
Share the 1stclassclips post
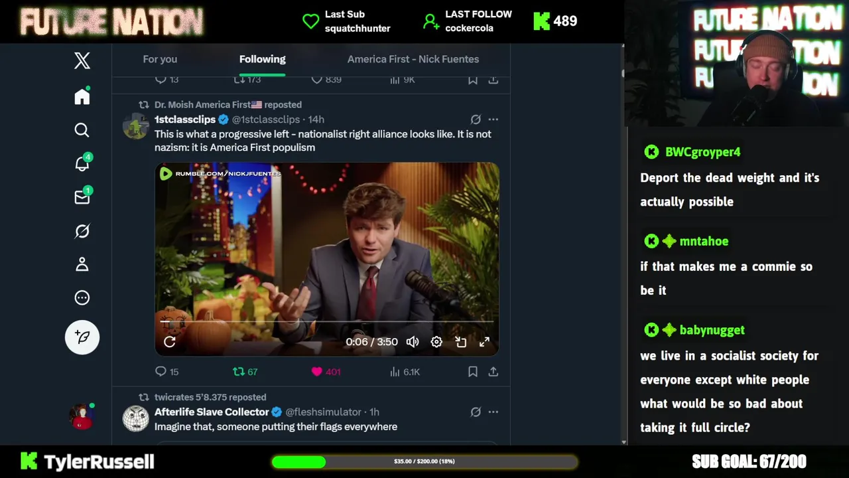pyautogui.click(x=493, y=372)
